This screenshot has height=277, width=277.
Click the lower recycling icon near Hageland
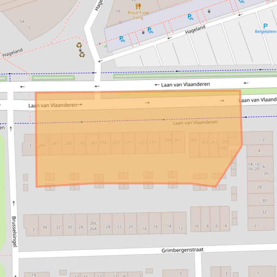82,55
